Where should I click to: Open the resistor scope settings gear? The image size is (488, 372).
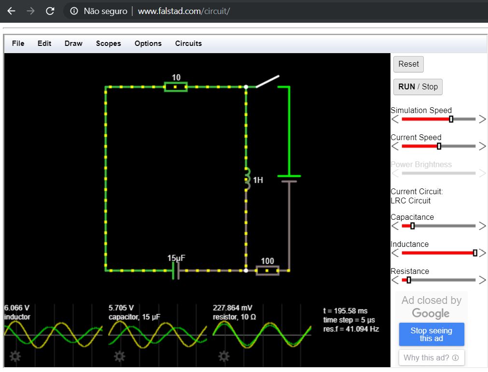223,357
